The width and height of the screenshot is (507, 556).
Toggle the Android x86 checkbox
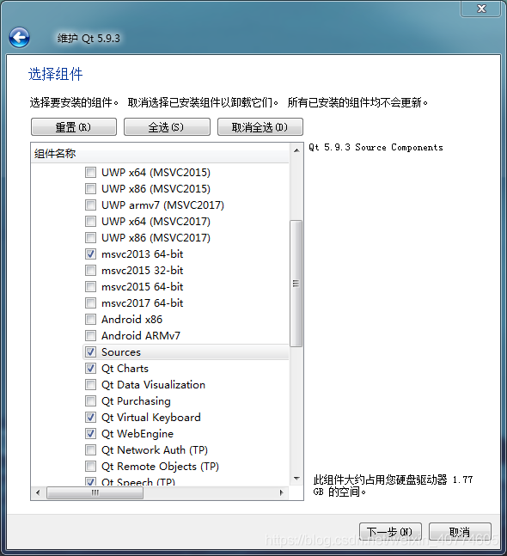pyautogui.click(x=91, y=320)
